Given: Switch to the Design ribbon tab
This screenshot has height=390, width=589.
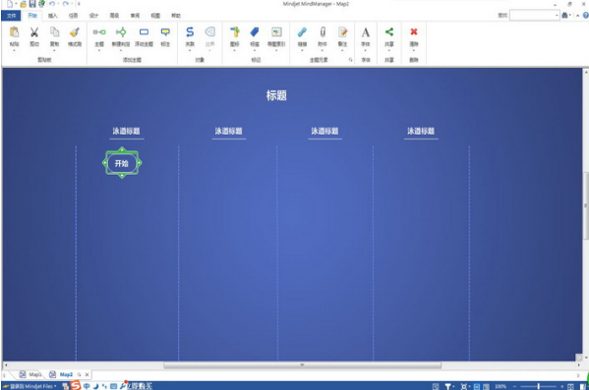Looking at the screenshot, I should [x=93, y=16].
